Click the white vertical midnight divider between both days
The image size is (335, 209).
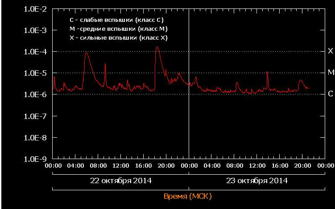point(189,84)
